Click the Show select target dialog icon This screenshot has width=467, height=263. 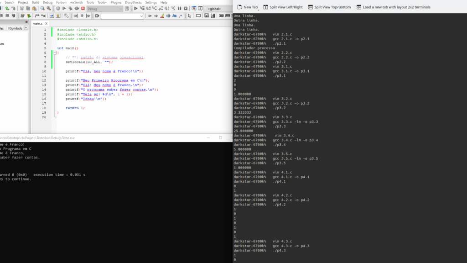click(127, 9)
